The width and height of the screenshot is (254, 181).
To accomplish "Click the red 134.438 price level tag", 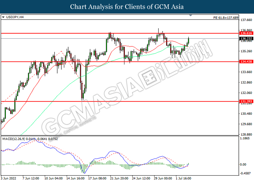I will coord(246,62).
